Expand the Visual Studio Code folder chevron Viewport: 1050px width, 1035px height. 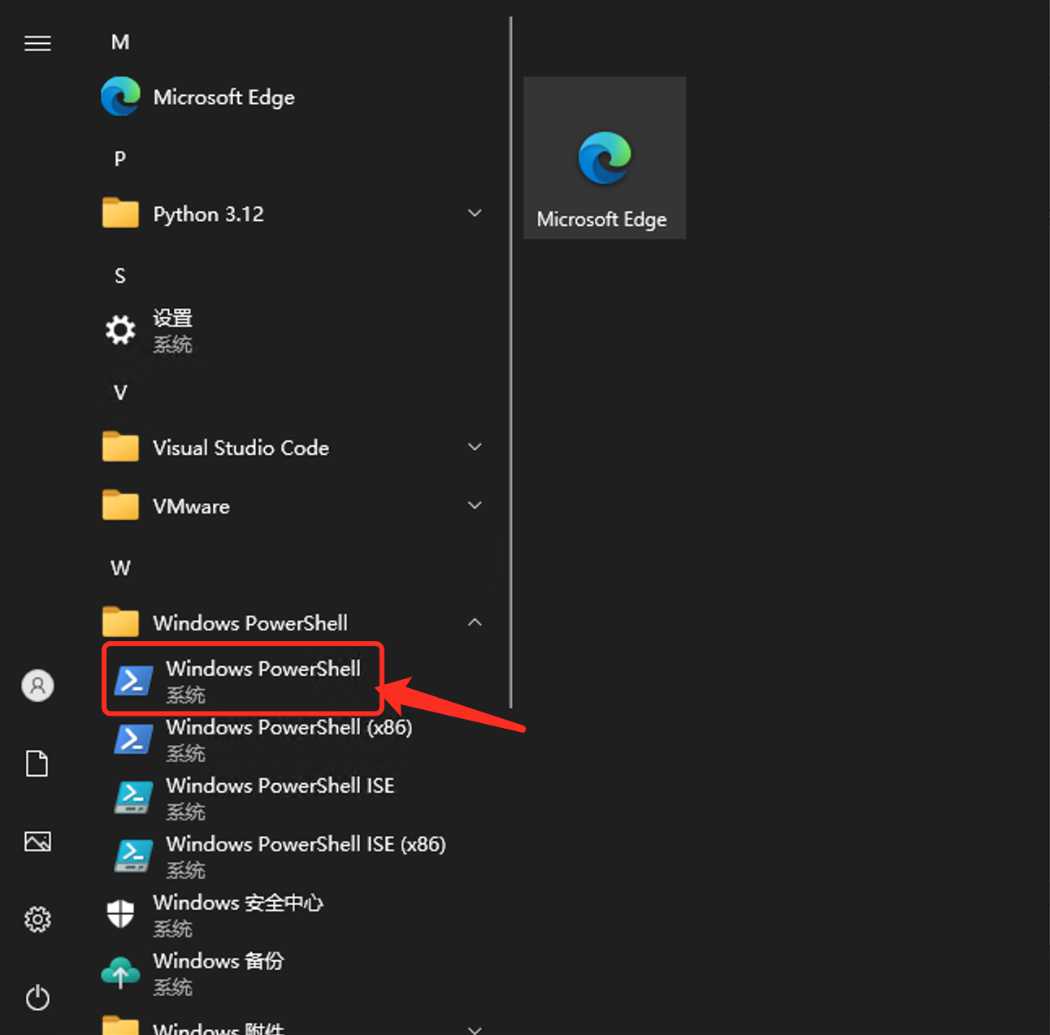[x=475, y=448]
